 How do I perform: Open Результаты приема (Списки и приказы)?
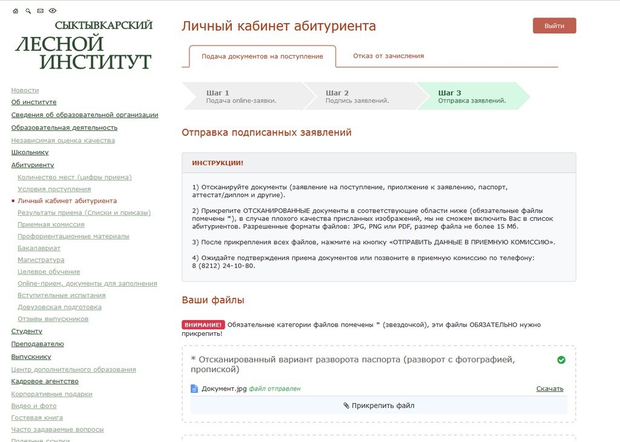84,213
